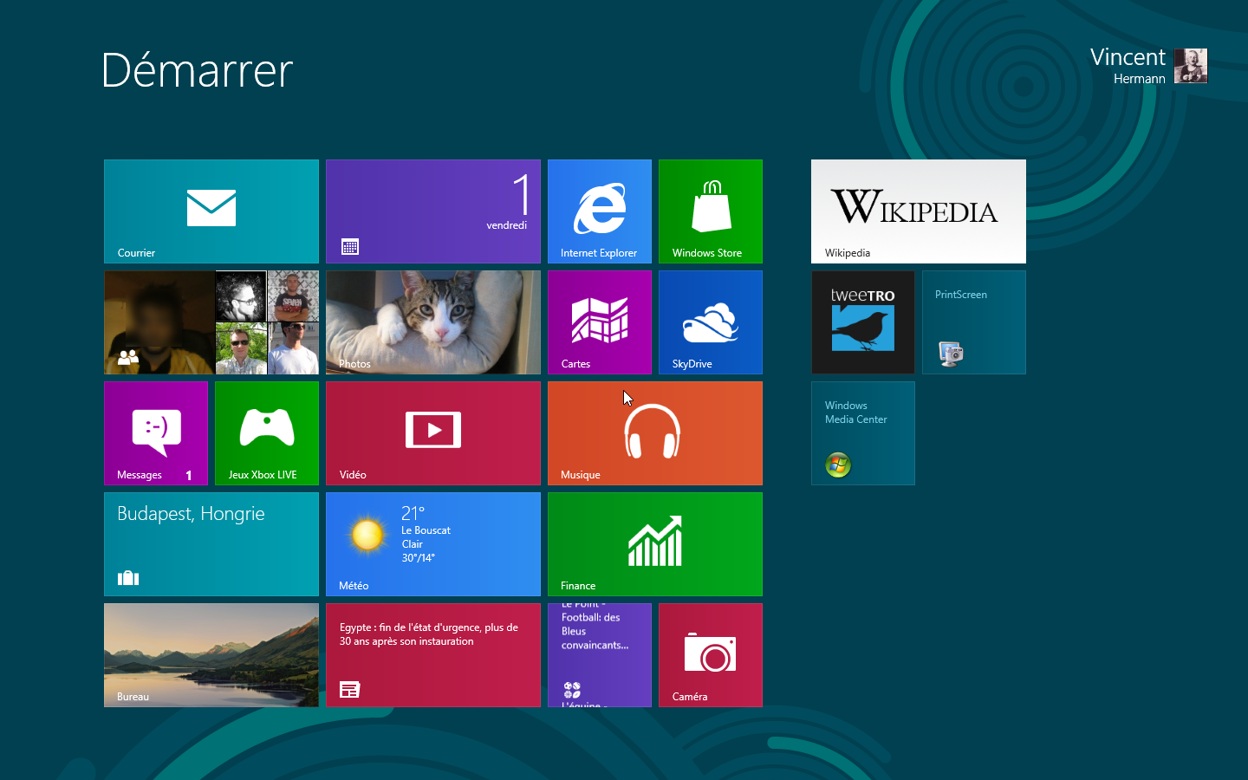1248x780 pixels.
Task: Launch Jeux Xbox LIVE
Action: click(266, 432)
